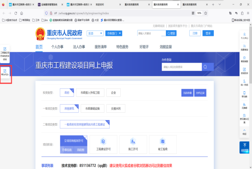Screen dimensions: 252x169
Task: Select the 施工许可 stage icon
Action: pos(133,144)
